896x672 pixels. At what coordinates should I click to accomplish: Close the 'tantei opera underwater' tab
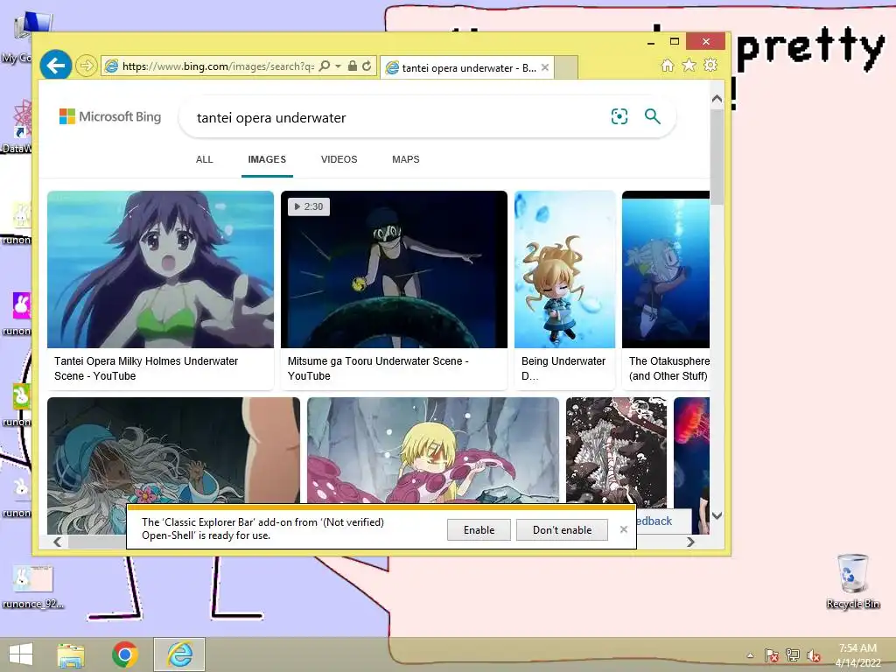coord(545,67)
